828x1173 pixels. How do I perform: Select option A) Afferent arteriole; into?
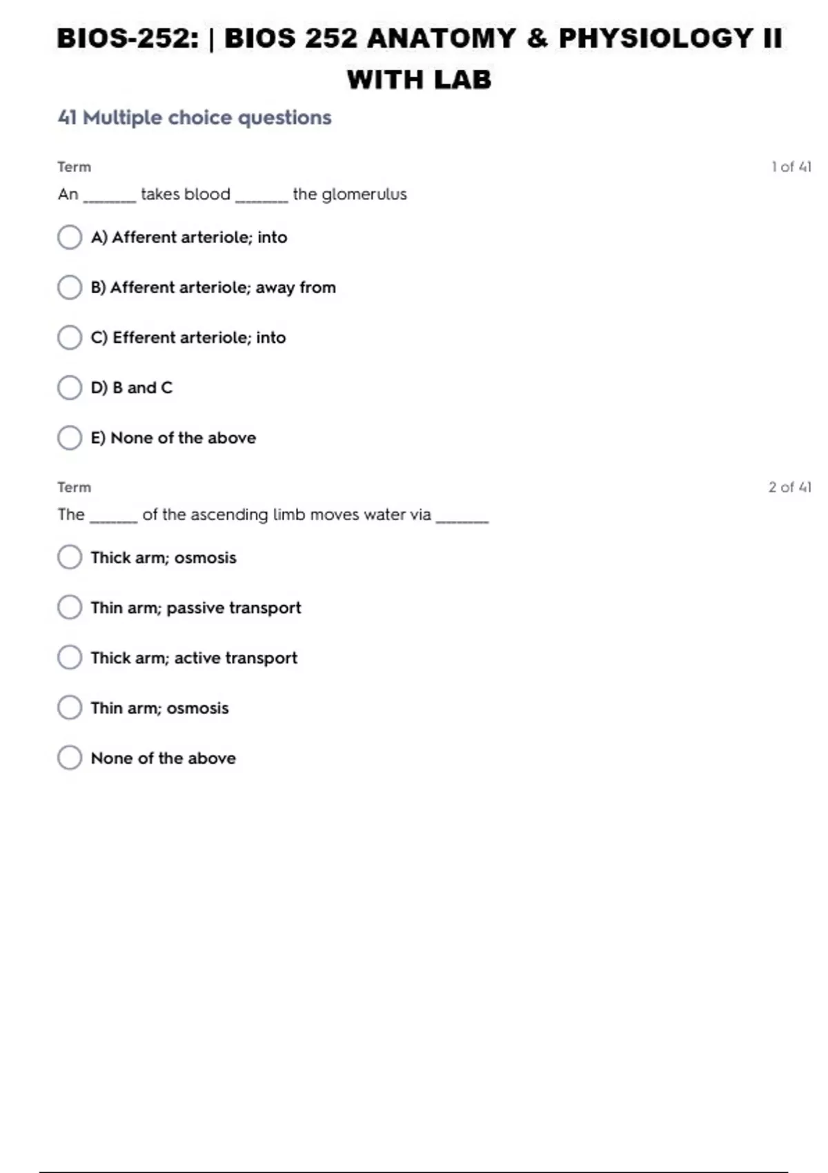click(x=70, y=237)
